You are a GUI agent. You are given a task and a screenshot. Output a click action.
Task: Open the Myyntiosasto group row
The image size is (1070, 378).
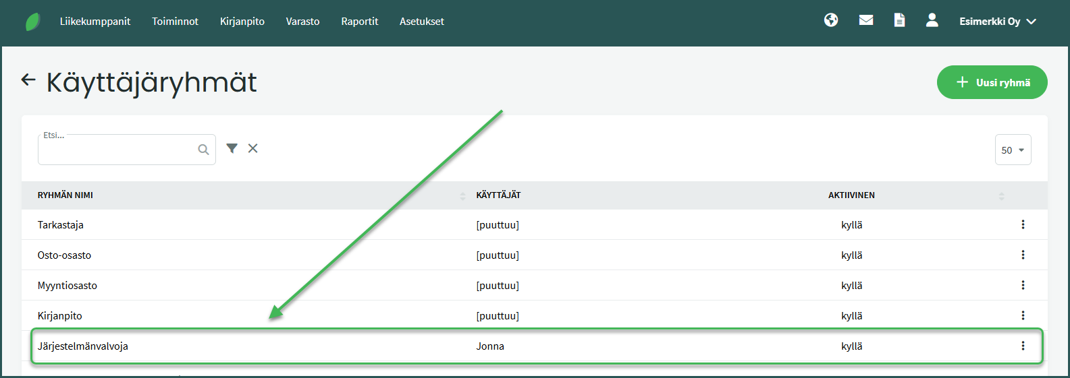click(x=68, y=286)
